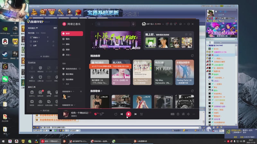Select the 精选 sidebar tab
This screenshot has height=144, width=257.
(x=72, y=39)
